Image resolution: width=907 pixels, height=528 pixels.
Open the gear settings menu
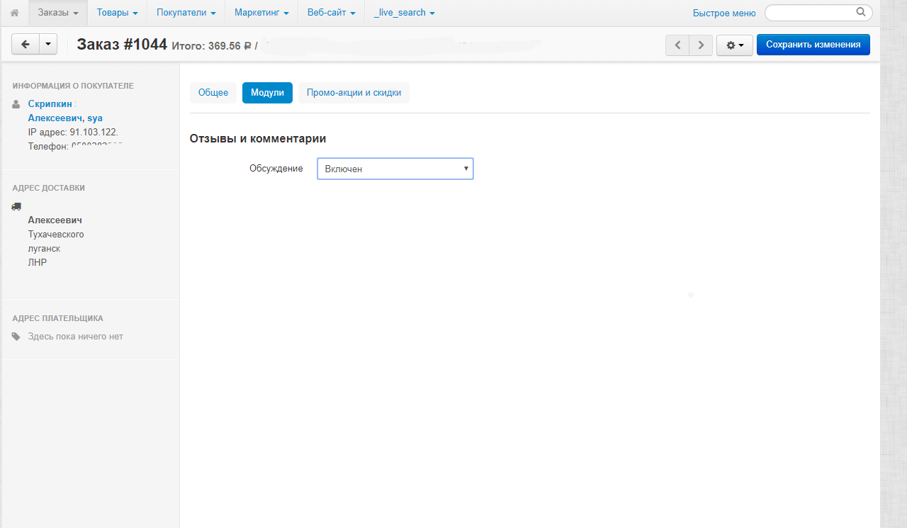pos(734,45)
